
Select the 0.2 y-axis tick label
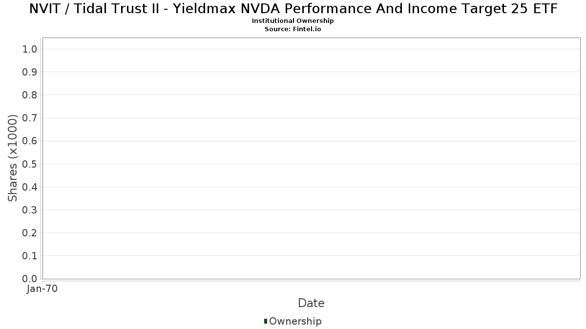pos(30,233)
